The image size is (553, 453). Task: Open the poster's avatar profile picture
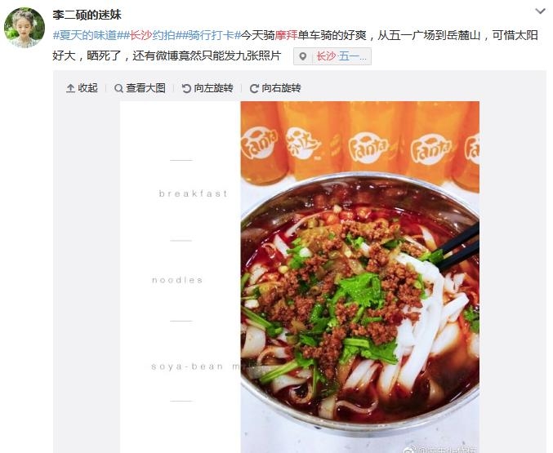[25, 28]
